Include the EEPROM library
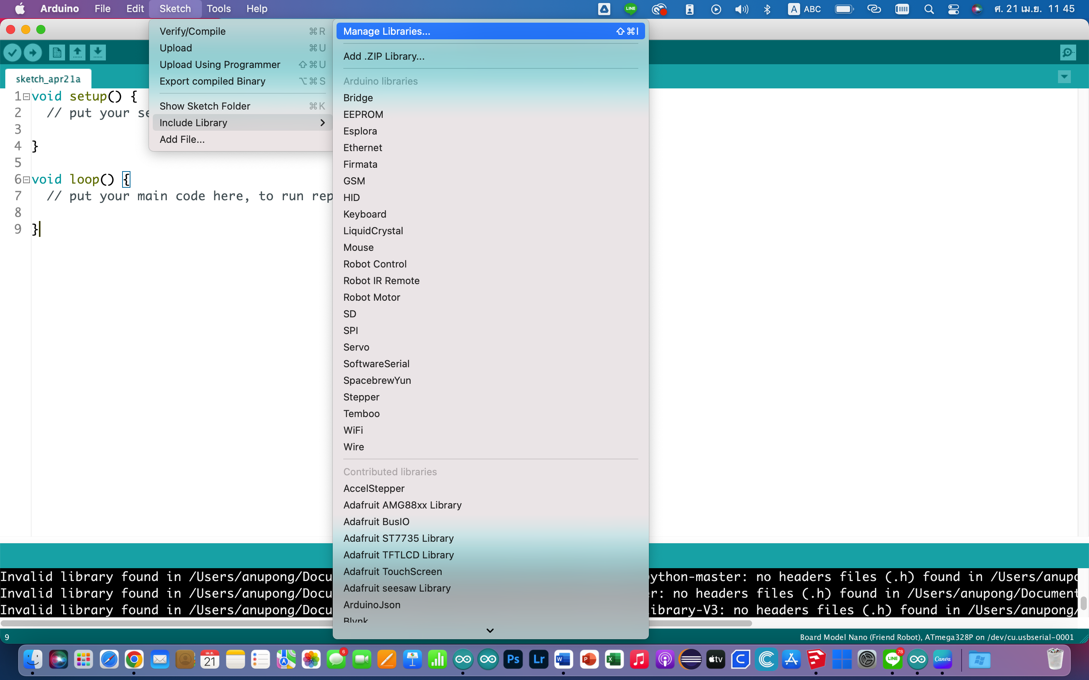 point(490,114)
